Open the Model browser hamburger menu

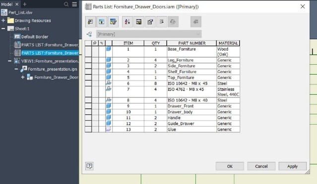(x=74, y=4)
